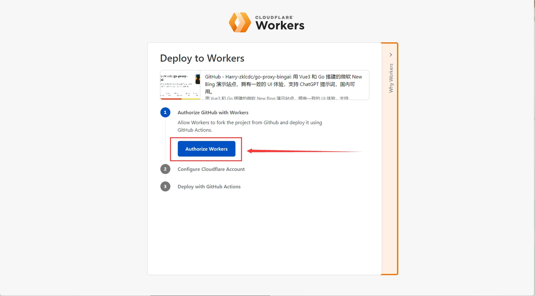
Task: Select the gray step 3 circle
Action: click(166, 186)
